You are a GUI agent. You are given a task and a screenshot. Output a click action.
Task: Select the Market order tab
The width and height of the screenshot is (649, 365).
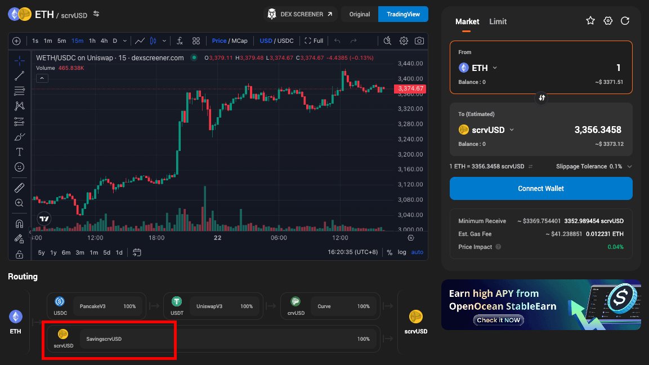point(467,21)
